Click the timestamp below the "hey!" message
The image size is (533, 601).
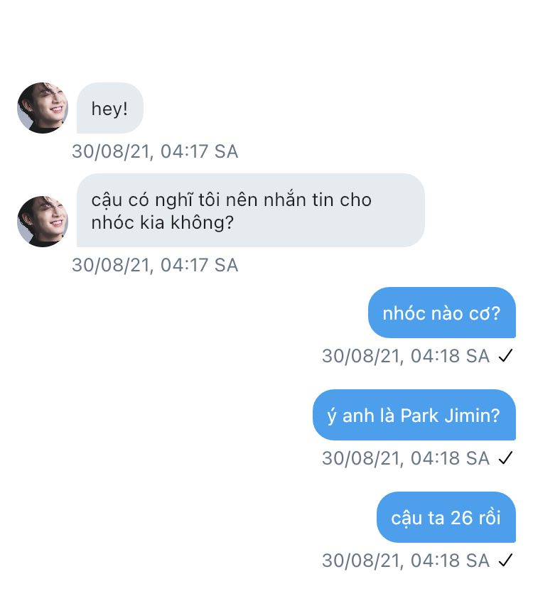tap(155, 151)
